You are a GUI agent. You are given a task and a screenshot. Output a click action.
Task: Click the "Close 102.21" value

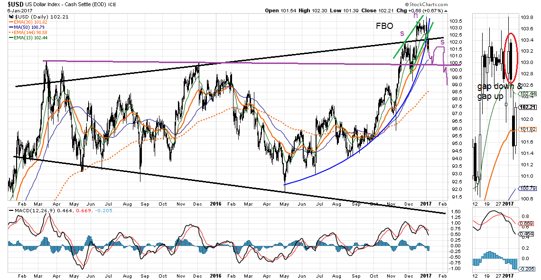click(377, 11)
